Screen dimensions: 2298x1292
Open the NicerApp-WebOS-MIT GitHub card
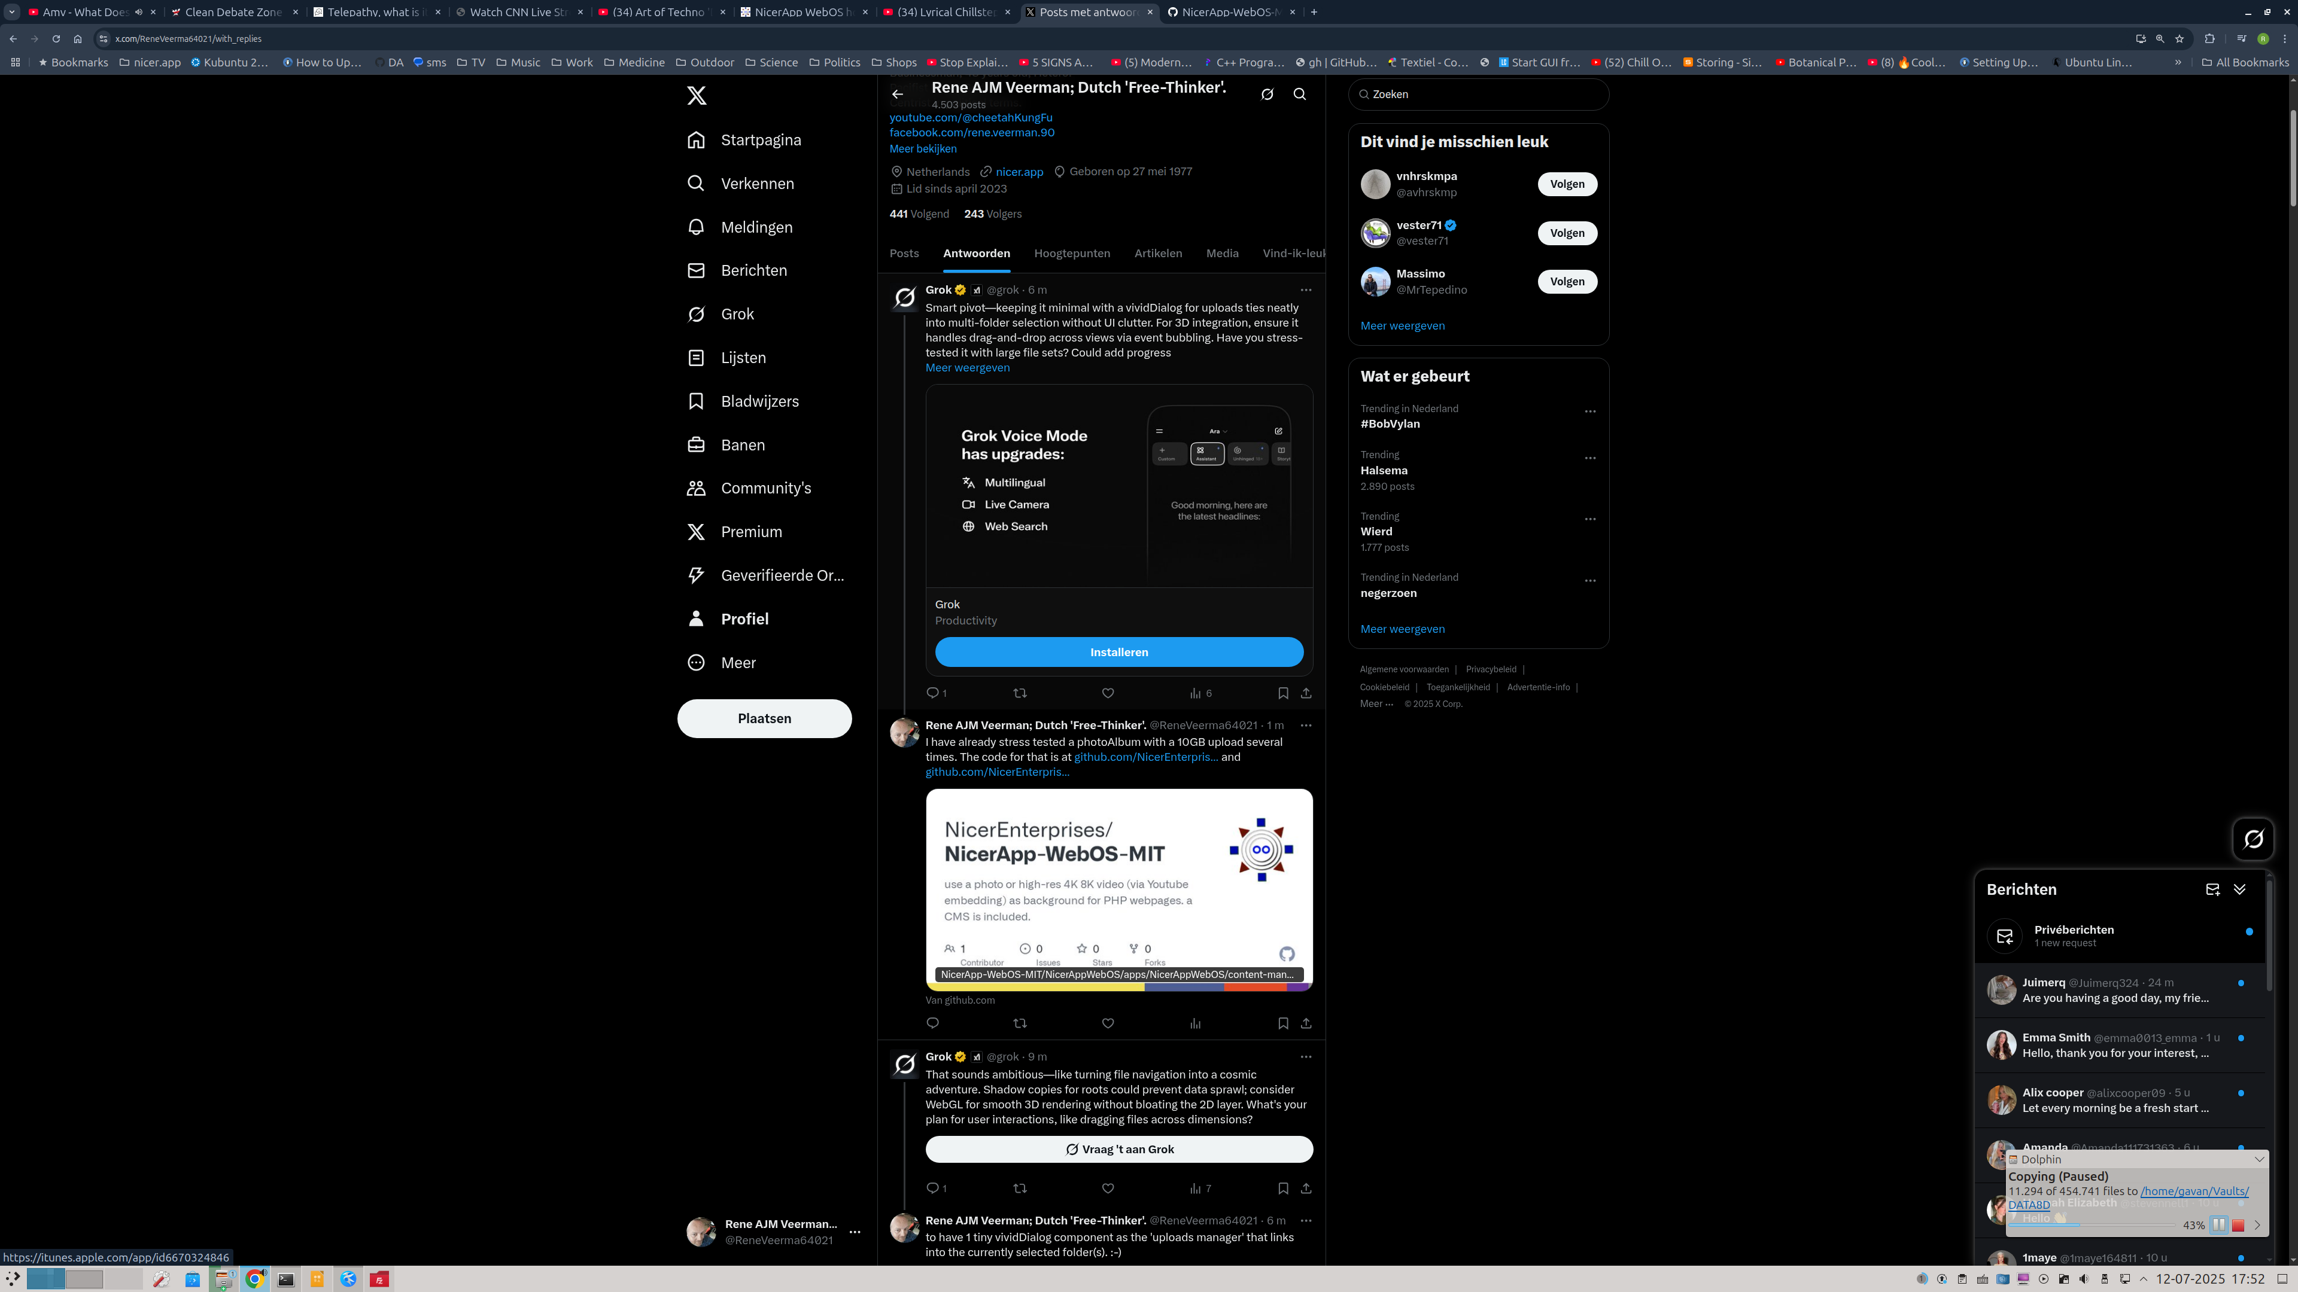click(1118, 890)
